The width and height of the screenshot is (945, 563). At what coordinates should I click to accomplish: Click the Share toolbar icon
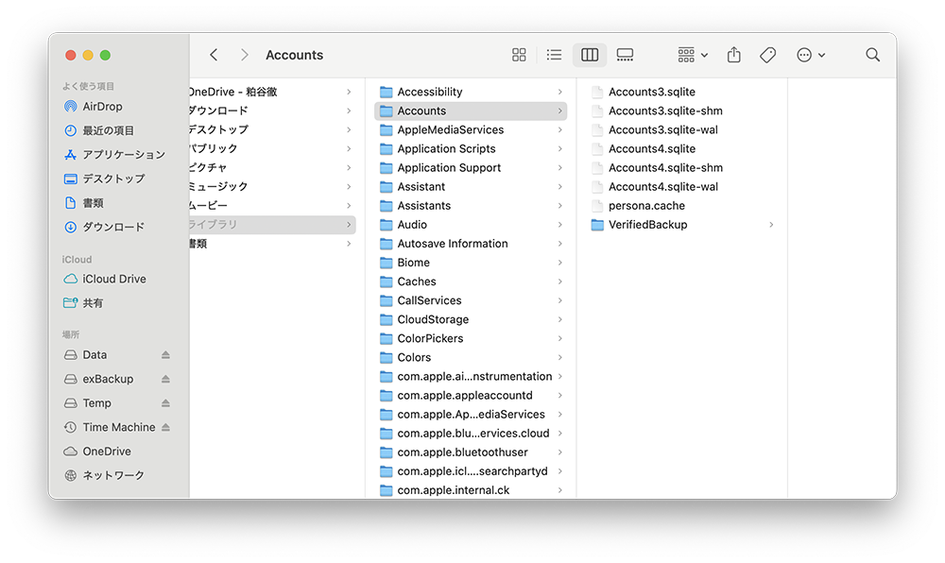coord(734,55)
